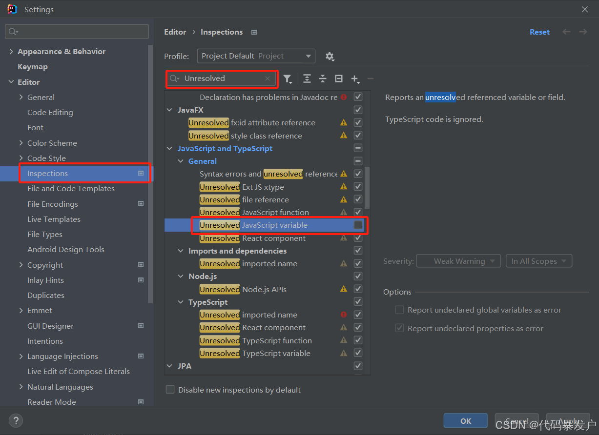
Task: Toggle Report undeclared global variables as error
Action: [400, 310]
